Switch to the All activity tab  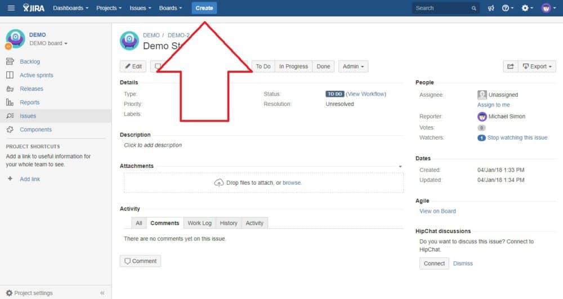139,223
